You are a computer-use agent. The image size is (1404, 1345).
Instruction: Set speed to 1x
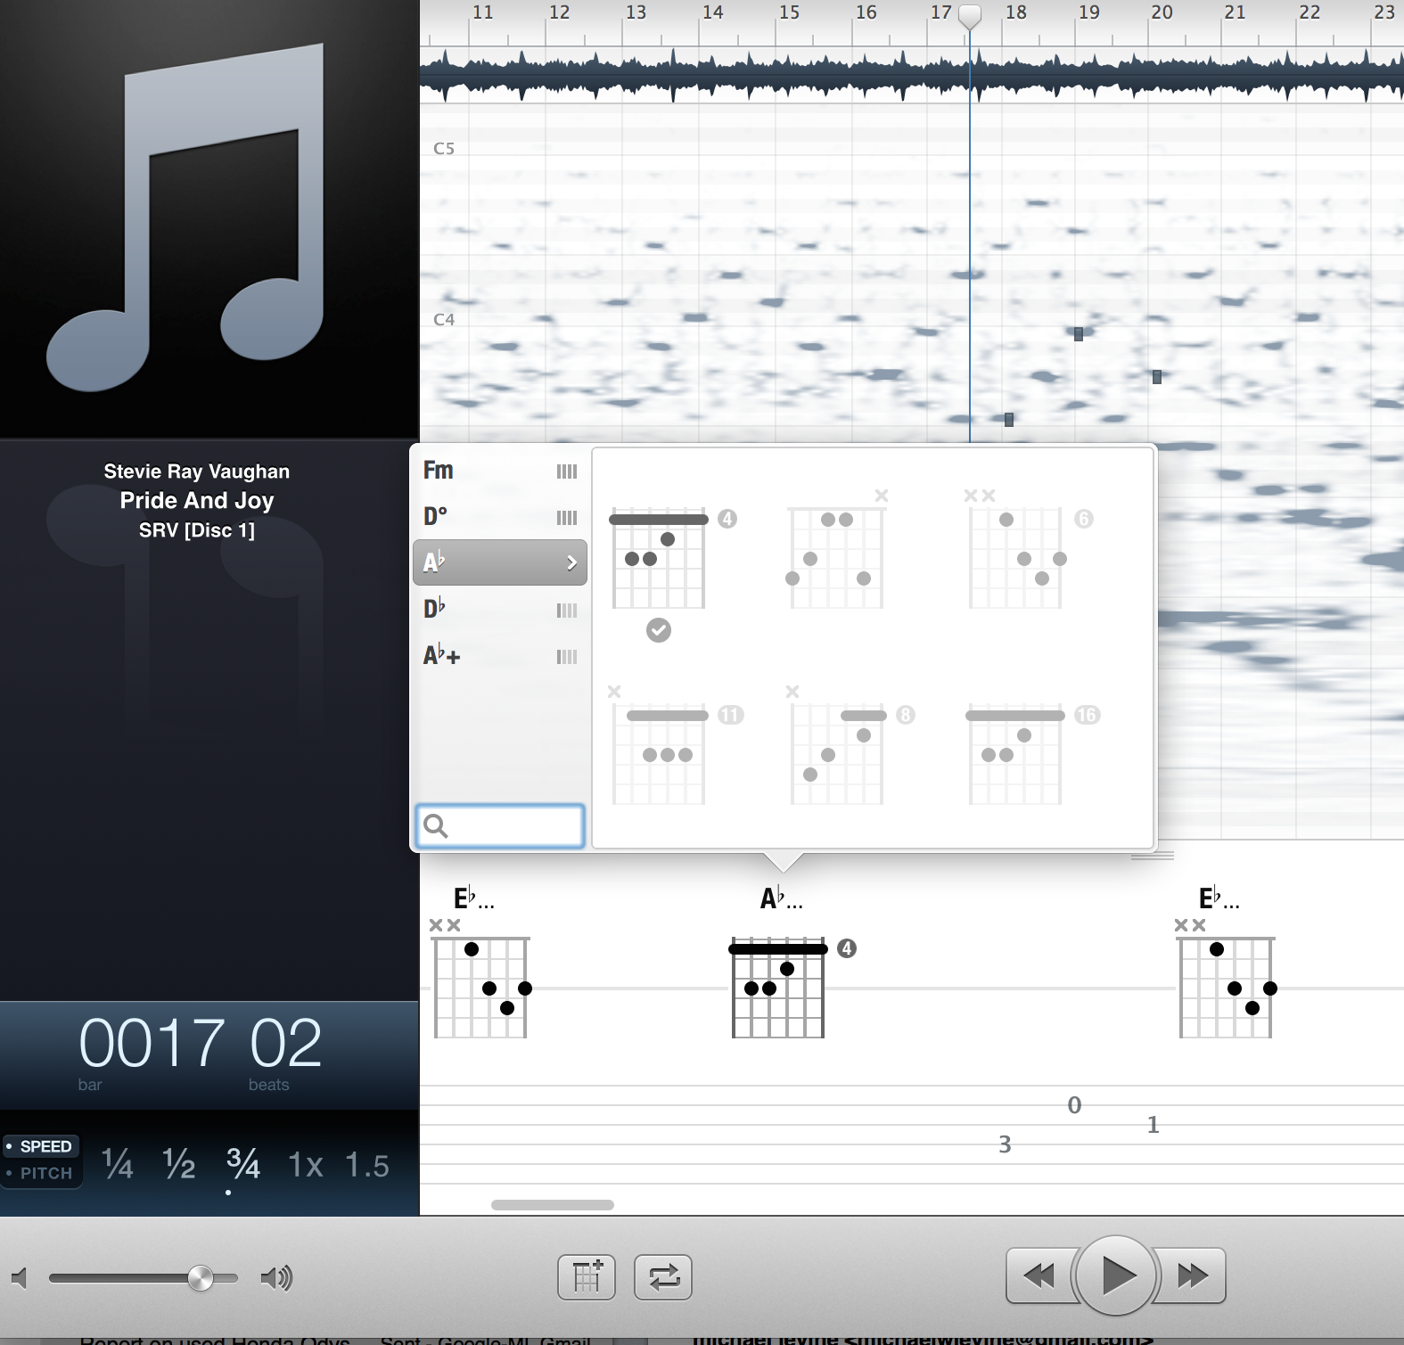click(306, 1165)
